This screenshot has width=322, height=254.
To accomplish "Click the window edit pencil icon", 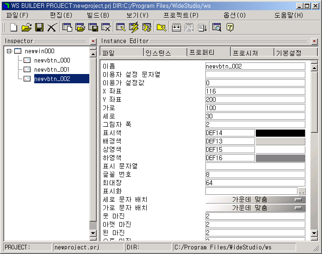I will [x=121, y=27].
